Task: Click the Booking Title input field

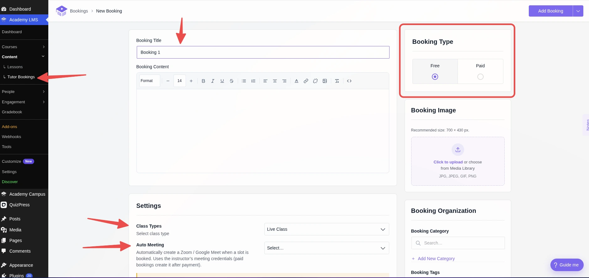Action: [263, 52]
